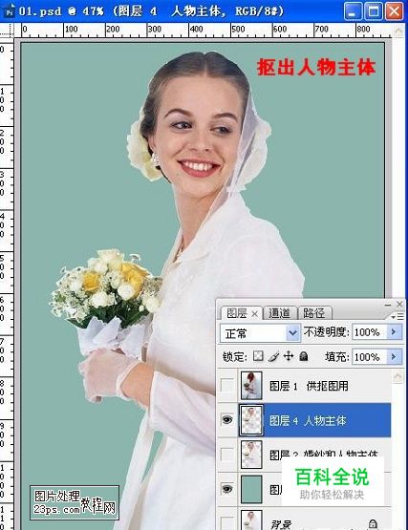Switch to the 通道 tab
408x530 pixels.
pos(279,313)
